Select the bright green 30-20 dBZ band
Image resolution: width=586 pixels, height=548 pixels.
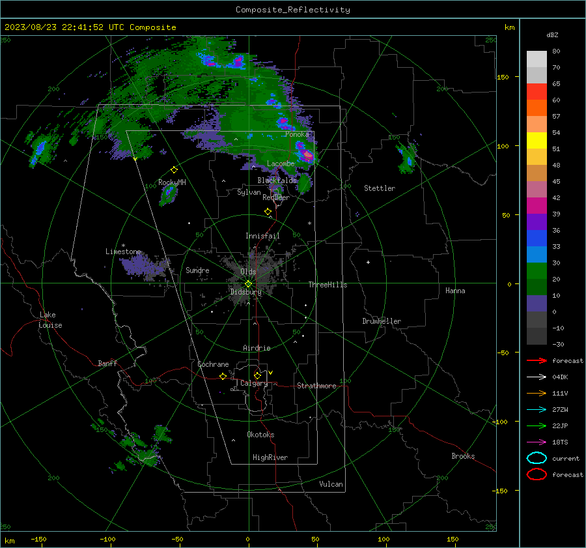[x=537, y=271]
